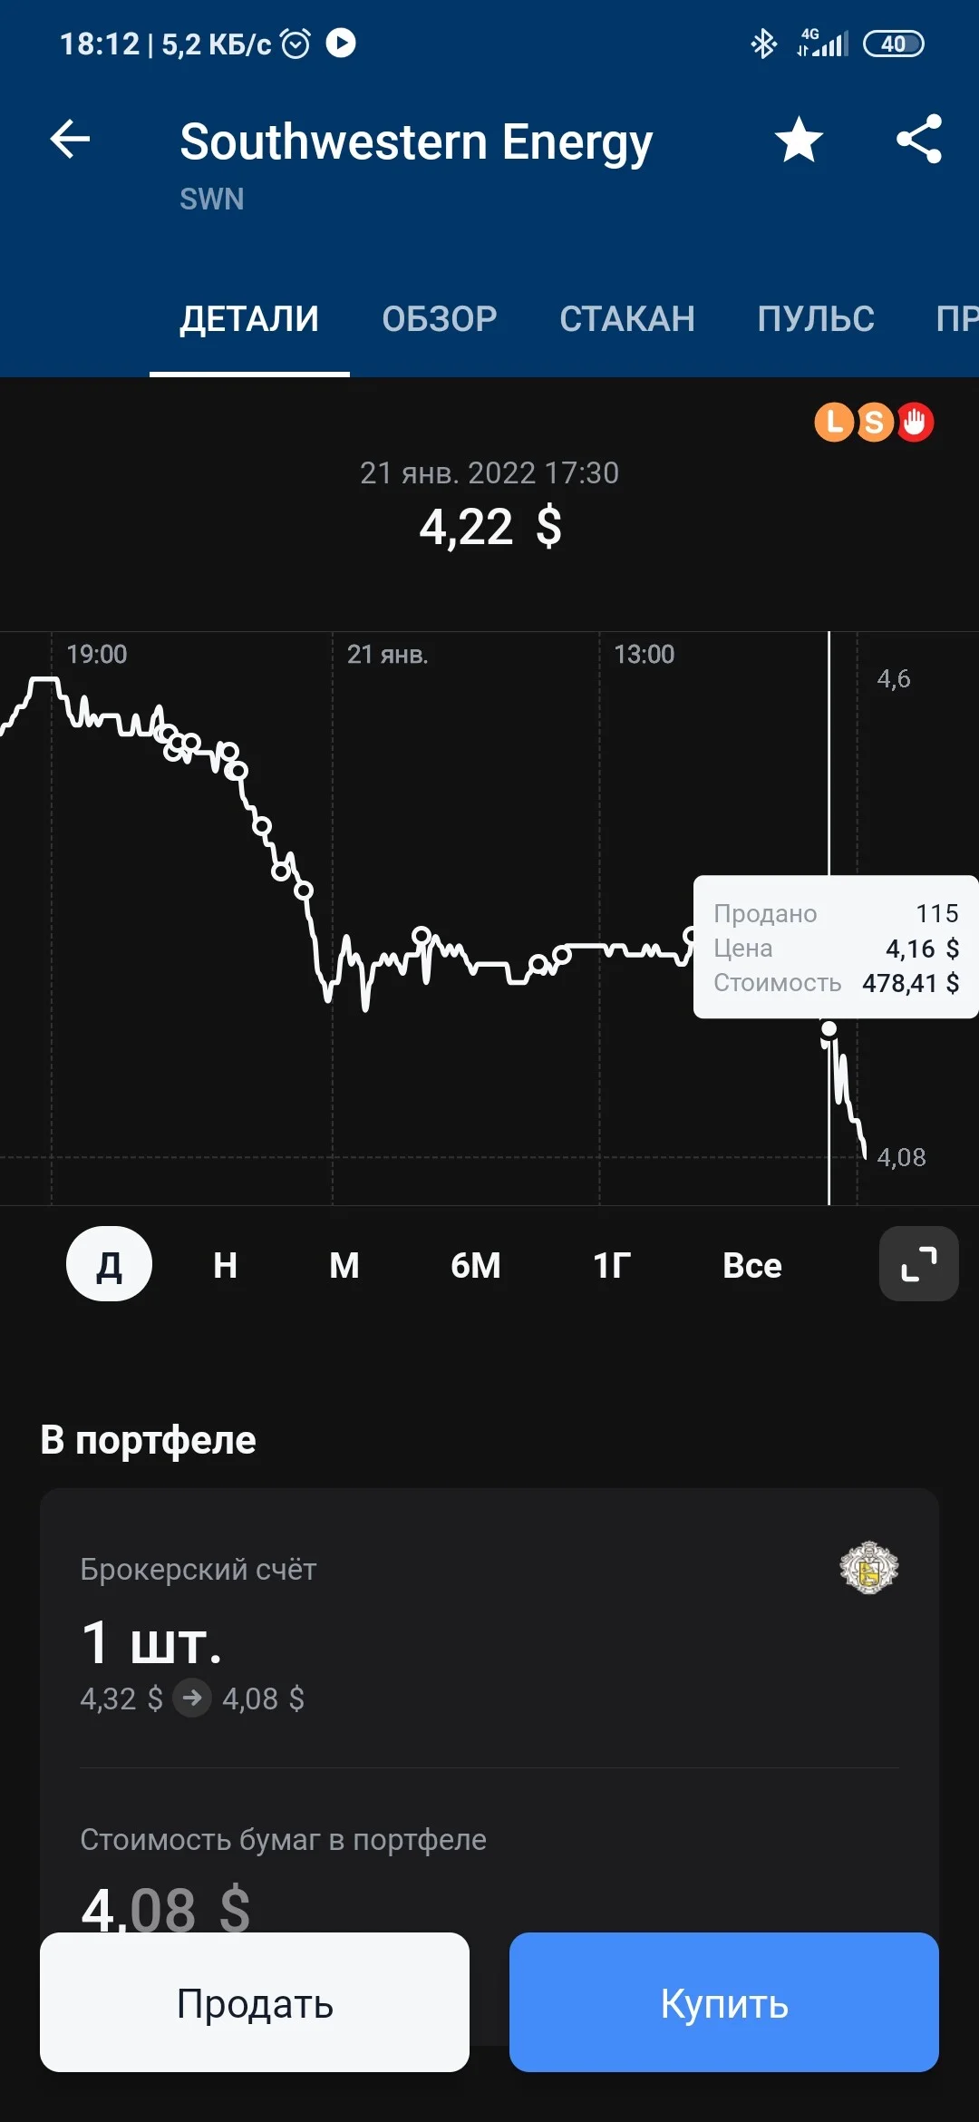Switch to the СТАКАН tab
The width and height of the screenshot is (979, 2122).
627,319
